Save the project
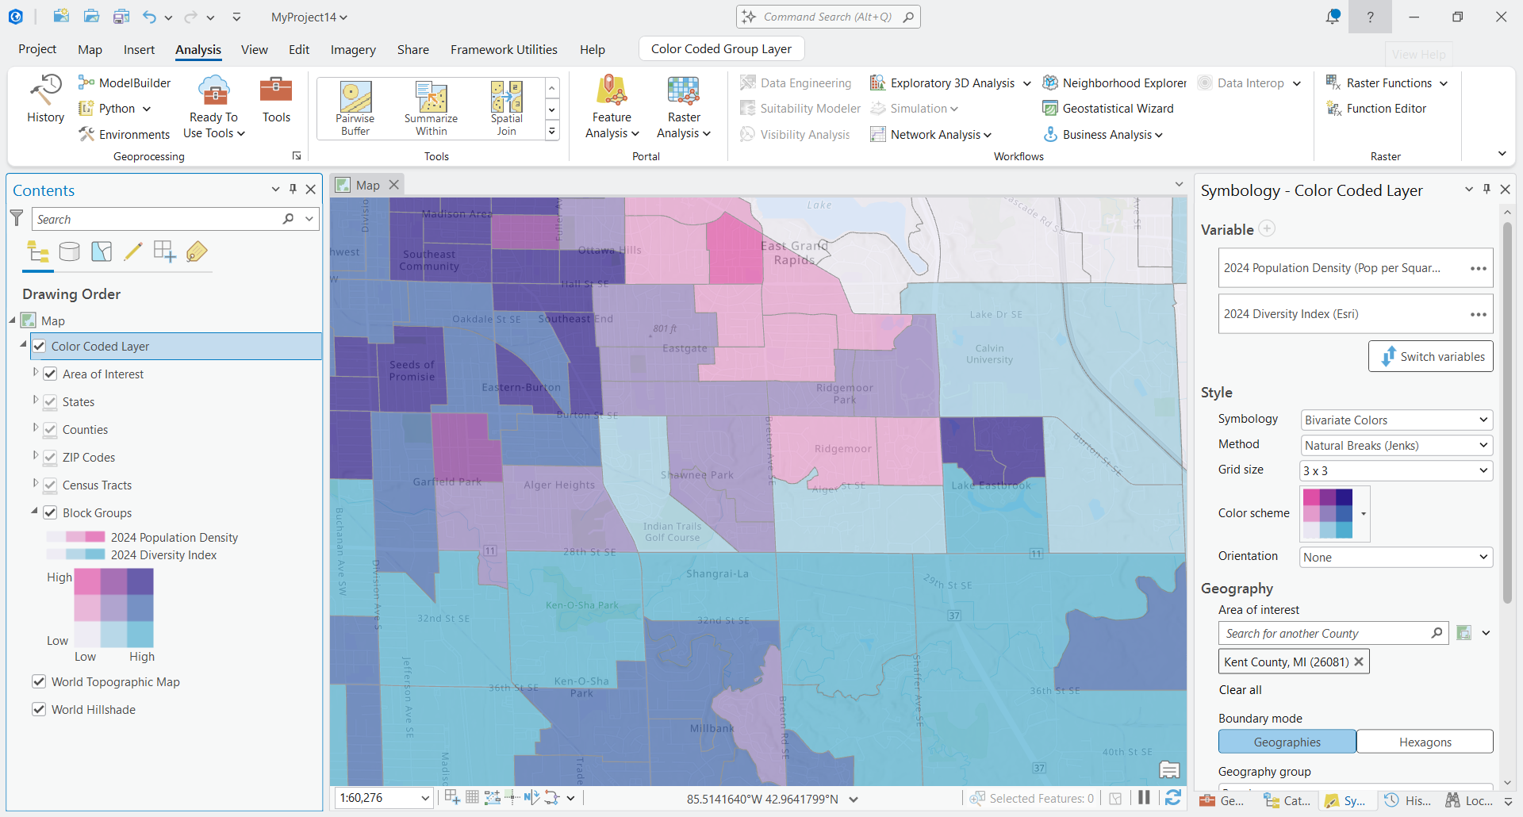 pyautogui.click(x=121, y=17)
